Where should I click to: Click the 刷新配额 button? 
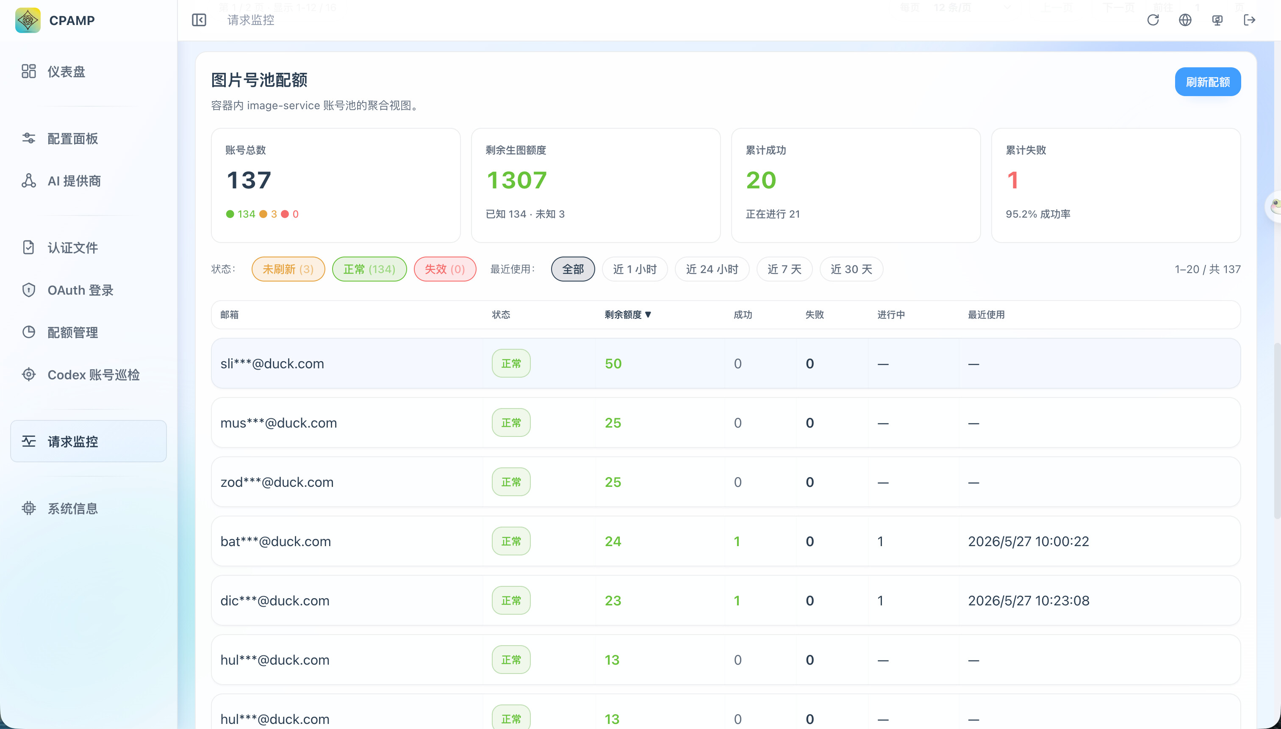[x=1207, y=82]
